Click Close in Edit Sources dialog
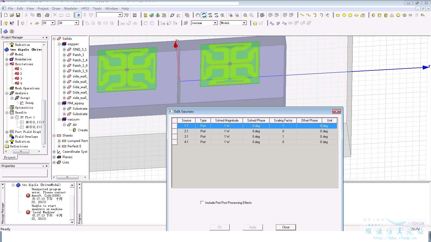Screen dimensions: 431x242 point(286,227)
